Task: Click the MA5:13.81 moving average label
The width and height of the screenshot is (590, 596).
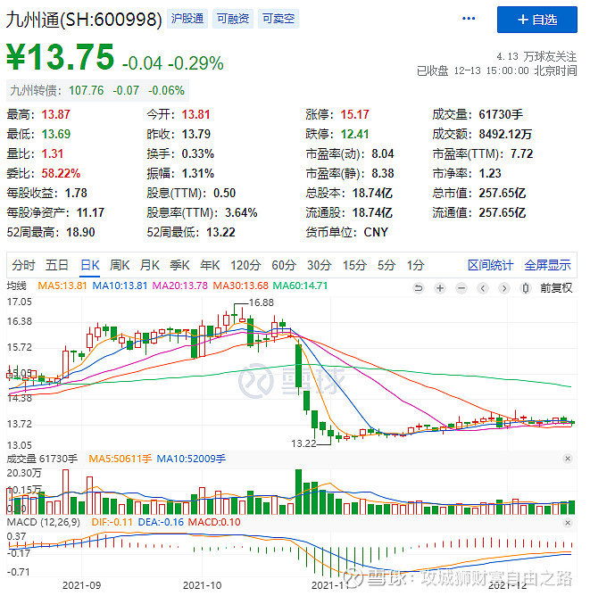Action: pyautogui.click(x=62, y=286)
